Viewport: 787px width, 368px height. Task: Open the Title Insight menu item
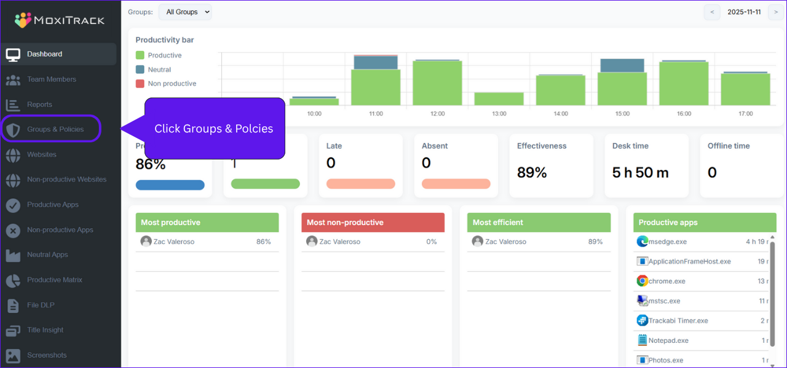45,330
